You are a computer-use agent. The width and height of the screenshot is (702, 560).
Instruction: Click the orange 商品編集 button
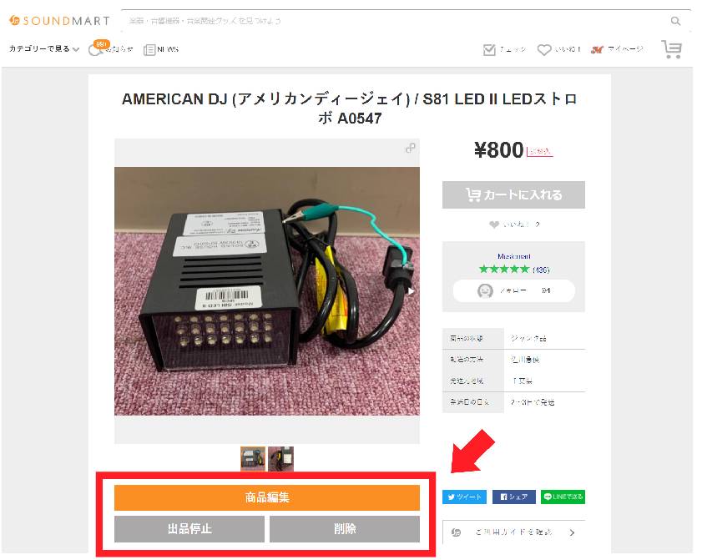coord(267,497)
